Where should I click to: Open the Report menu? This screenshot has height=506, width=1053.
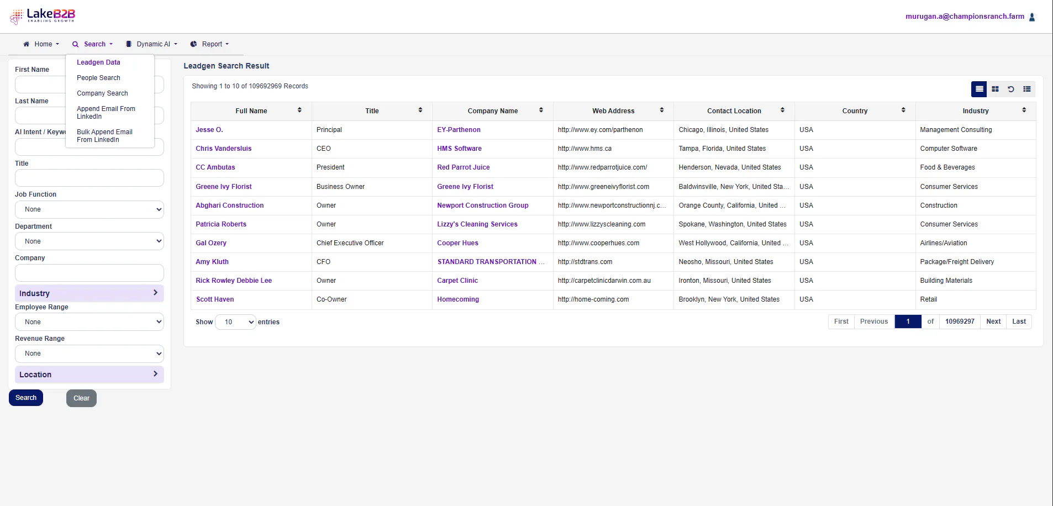(x=209, y=44)
